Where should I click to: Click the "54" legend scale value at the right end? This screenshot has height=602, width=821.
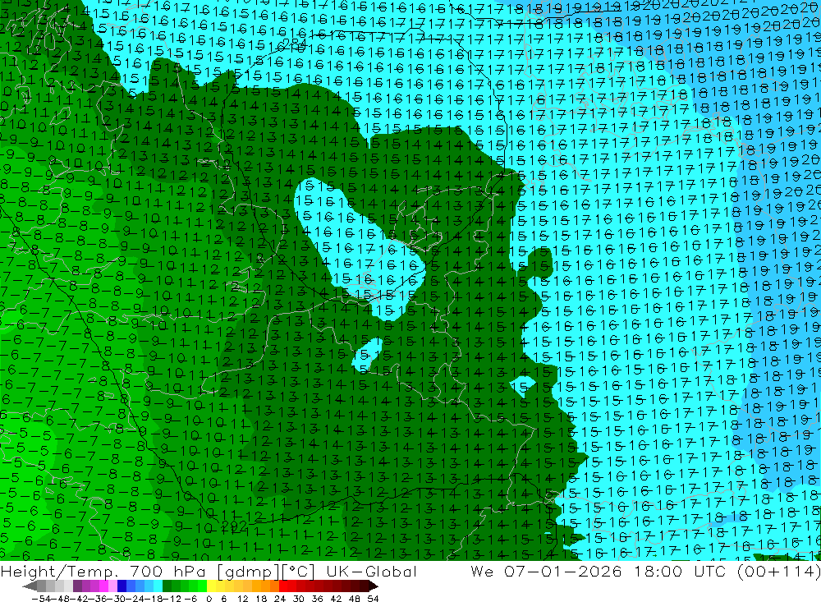pyautogui.click(x=373, y=599)
